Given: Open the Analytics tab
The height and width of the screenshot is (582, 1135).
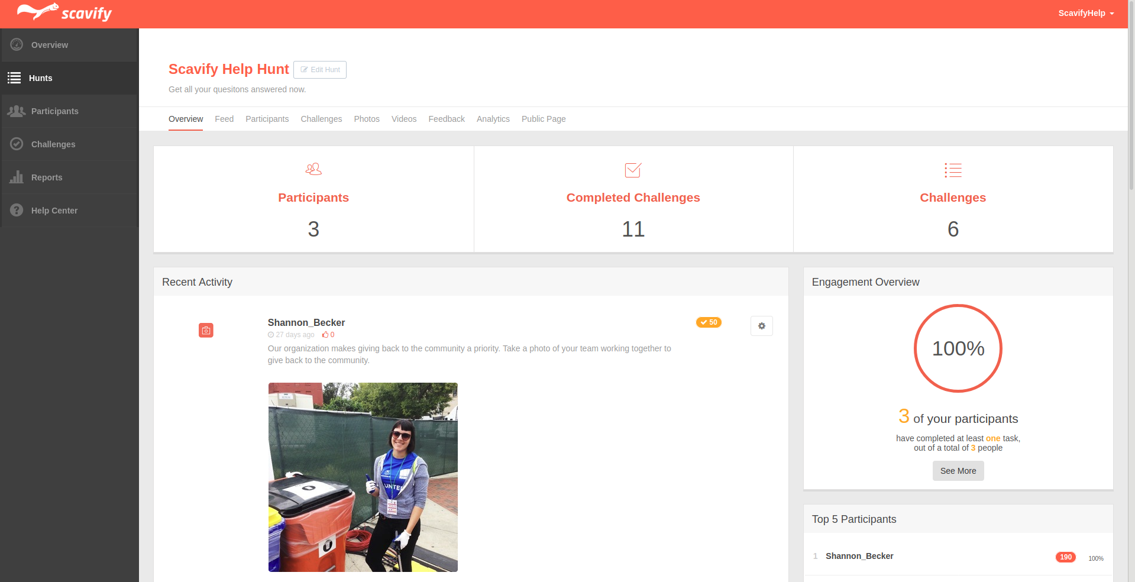Looking at the screenshot, I should (x=493, y=119).
